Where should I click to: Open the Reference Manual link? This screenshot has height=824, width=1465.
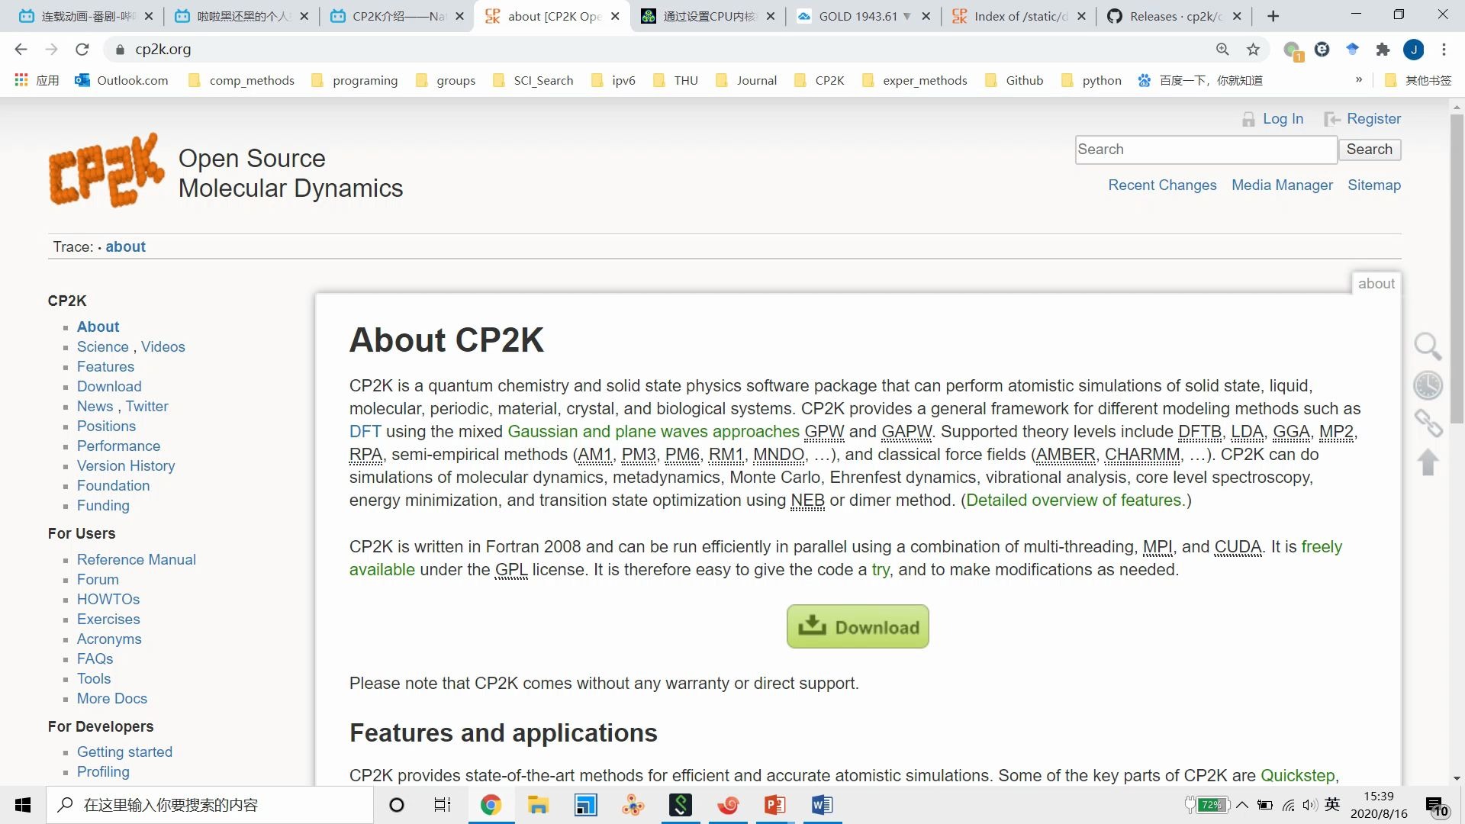coord(137,559)
